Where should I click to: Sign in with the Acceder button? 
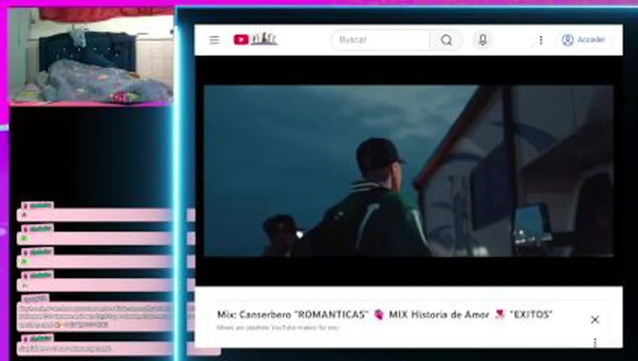583,40
